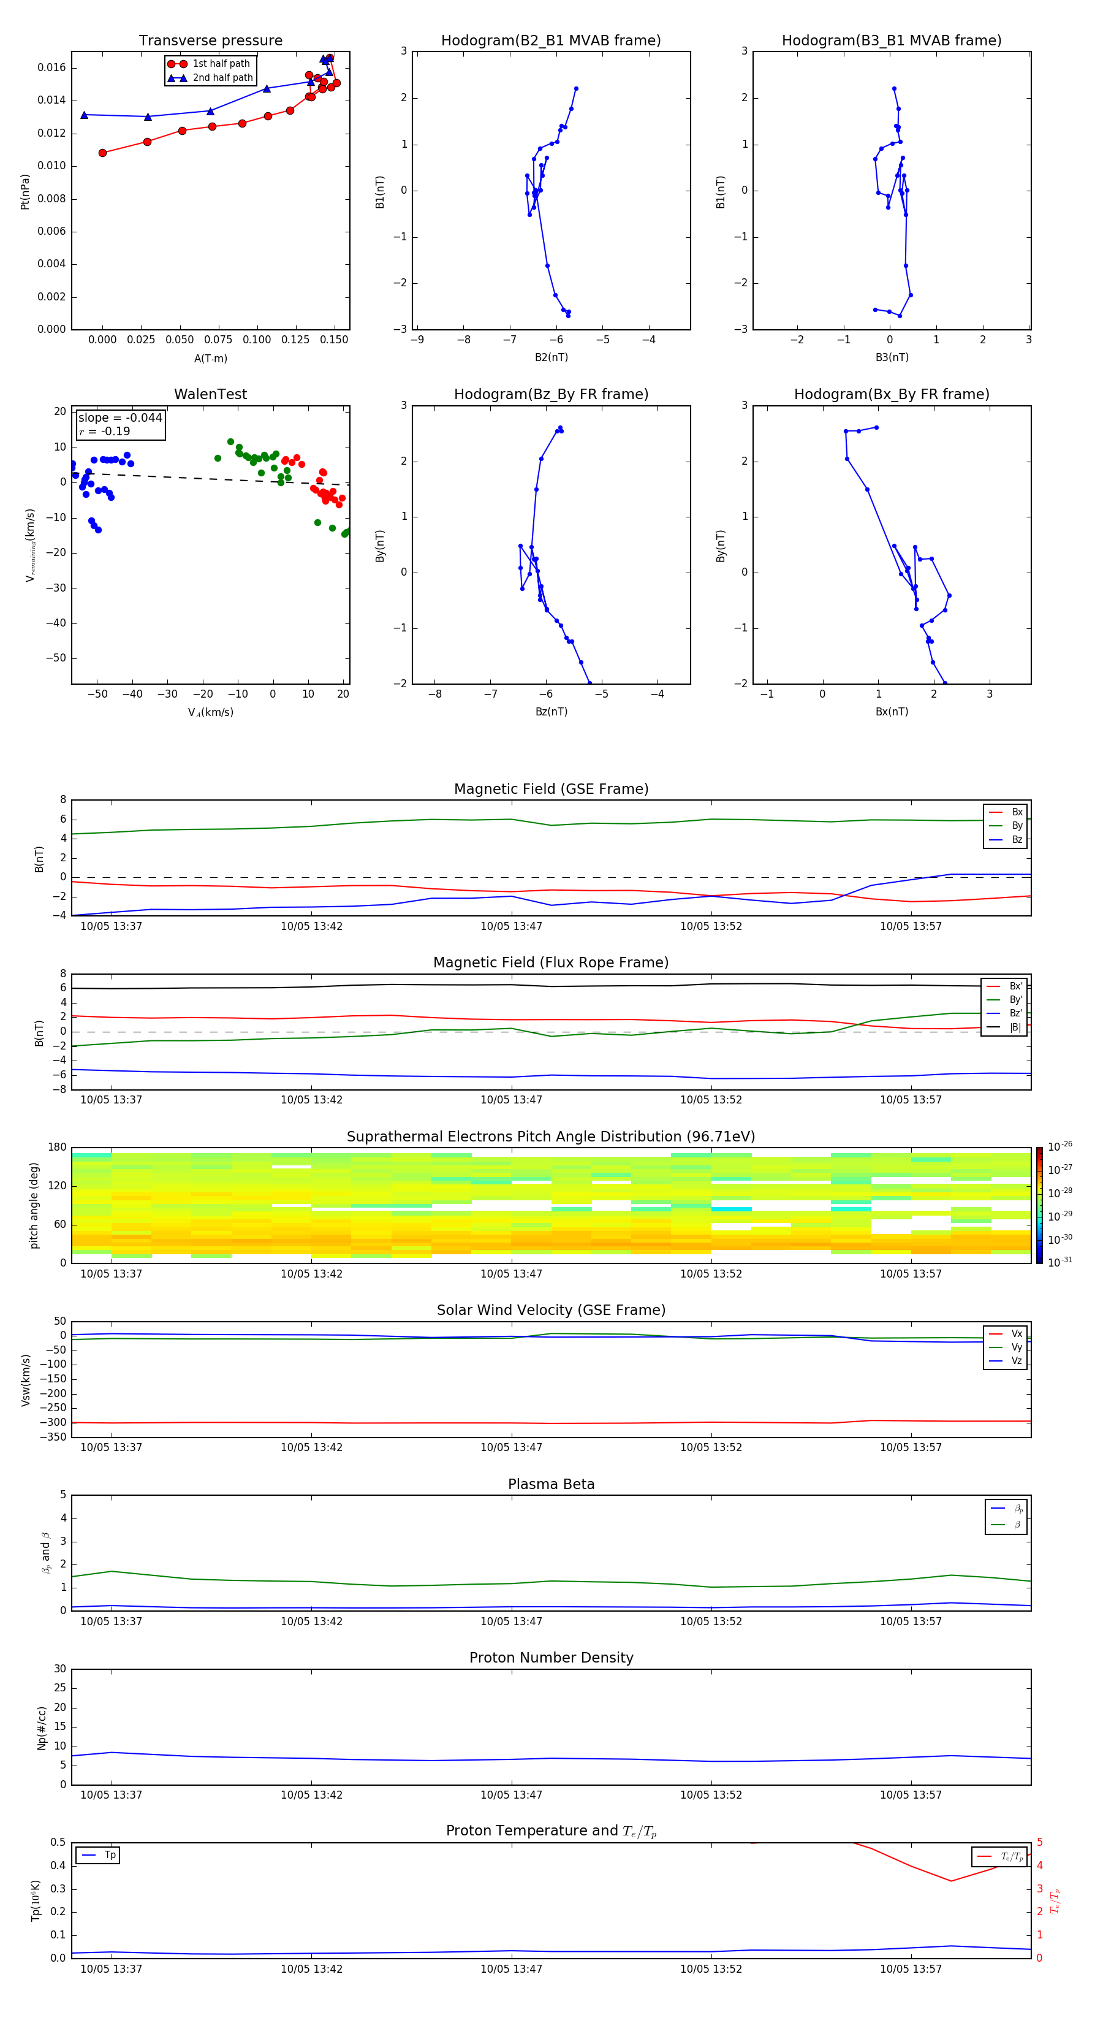This screenshot has height=2023, width=1103.
Task: Select the Te/Tp legend entry
Action: click(1000, 1856)
